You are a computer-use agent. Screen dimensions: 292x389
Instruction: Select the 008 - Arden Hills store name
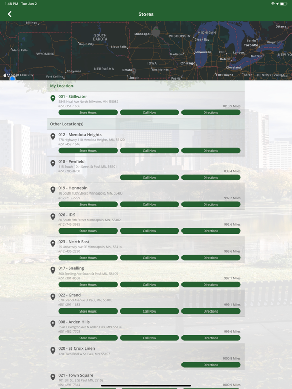pos(74,322)
